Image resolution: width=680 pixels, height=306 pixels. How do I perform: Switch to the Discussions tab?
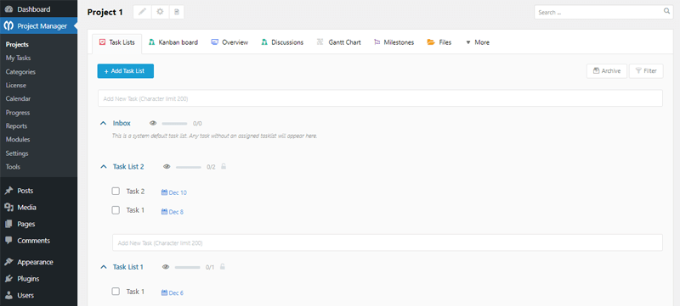click(282, 42)
